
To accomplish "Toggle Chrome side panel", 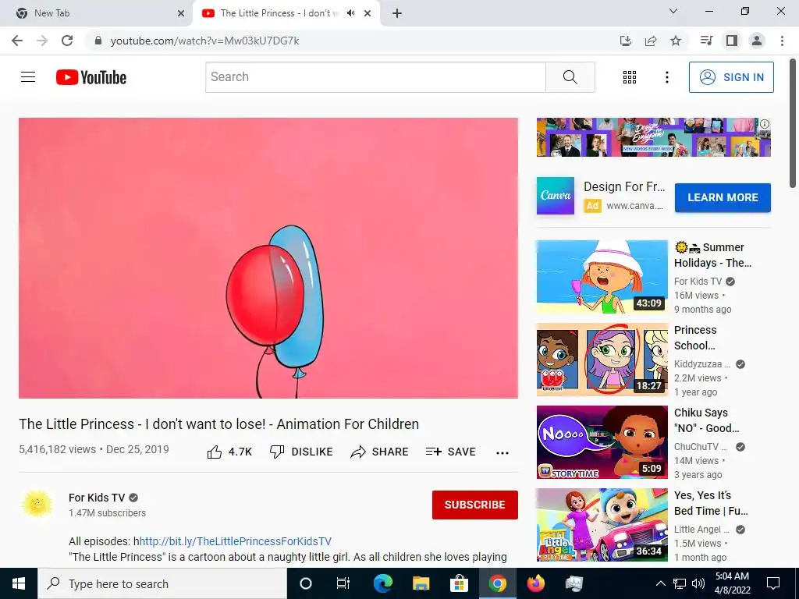I will tap(732, 41).
